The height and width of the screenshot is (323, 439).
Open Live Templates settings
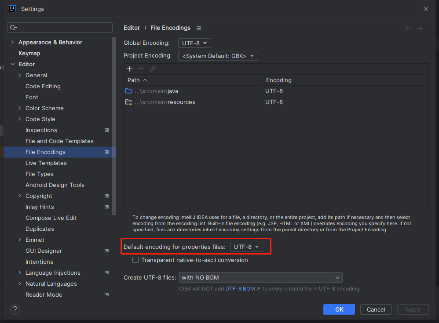point(46,163)
